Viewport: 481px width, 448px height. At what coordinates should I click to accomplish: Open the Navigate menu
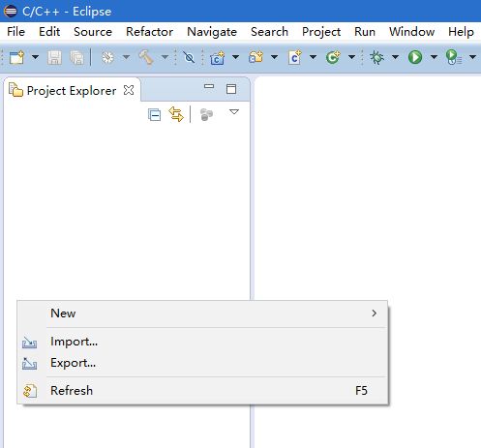[212, 32]
